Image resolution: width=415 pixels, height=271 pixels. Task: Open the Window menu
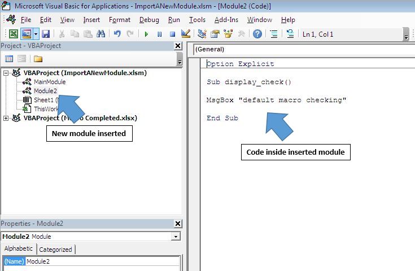pyautogui.click(x=260, y=20)
